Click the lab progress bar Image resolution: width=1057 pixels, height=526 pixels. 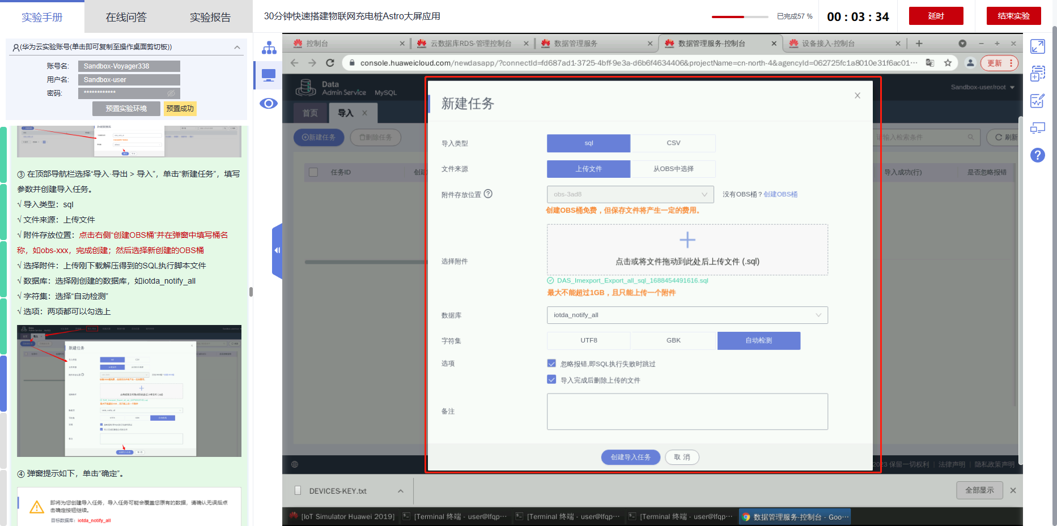[x=740, y=17]
